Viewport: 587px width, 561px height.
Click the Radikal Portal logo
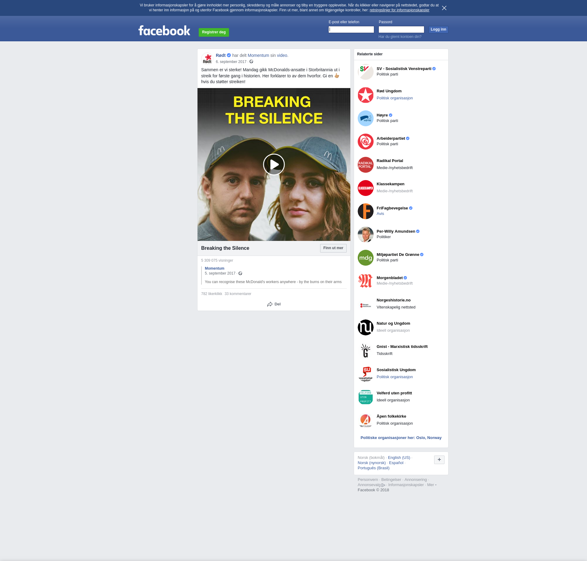(366, 165)
